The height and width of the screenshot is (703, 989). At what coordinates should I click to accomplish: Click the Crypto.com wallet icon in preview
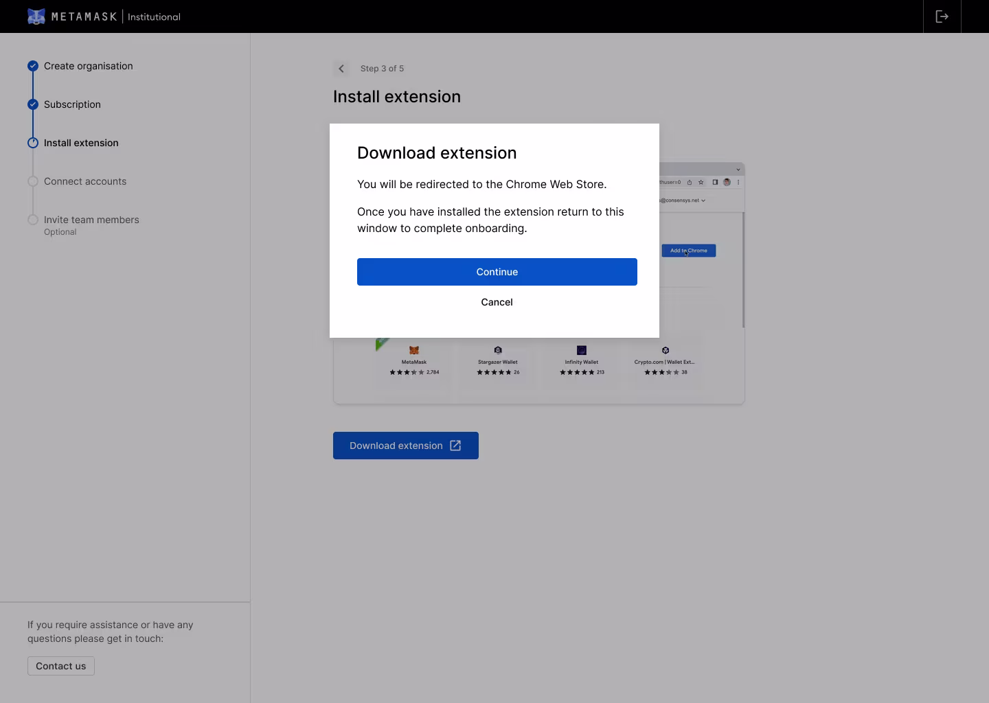pyautogui.click(x=666, y=350)
